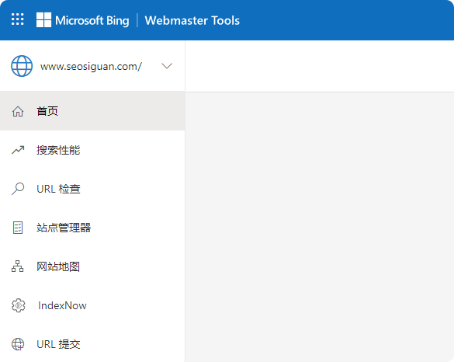Open the 首页 menu item
This screenshot has width=454, height=362.
coord(92,111)
